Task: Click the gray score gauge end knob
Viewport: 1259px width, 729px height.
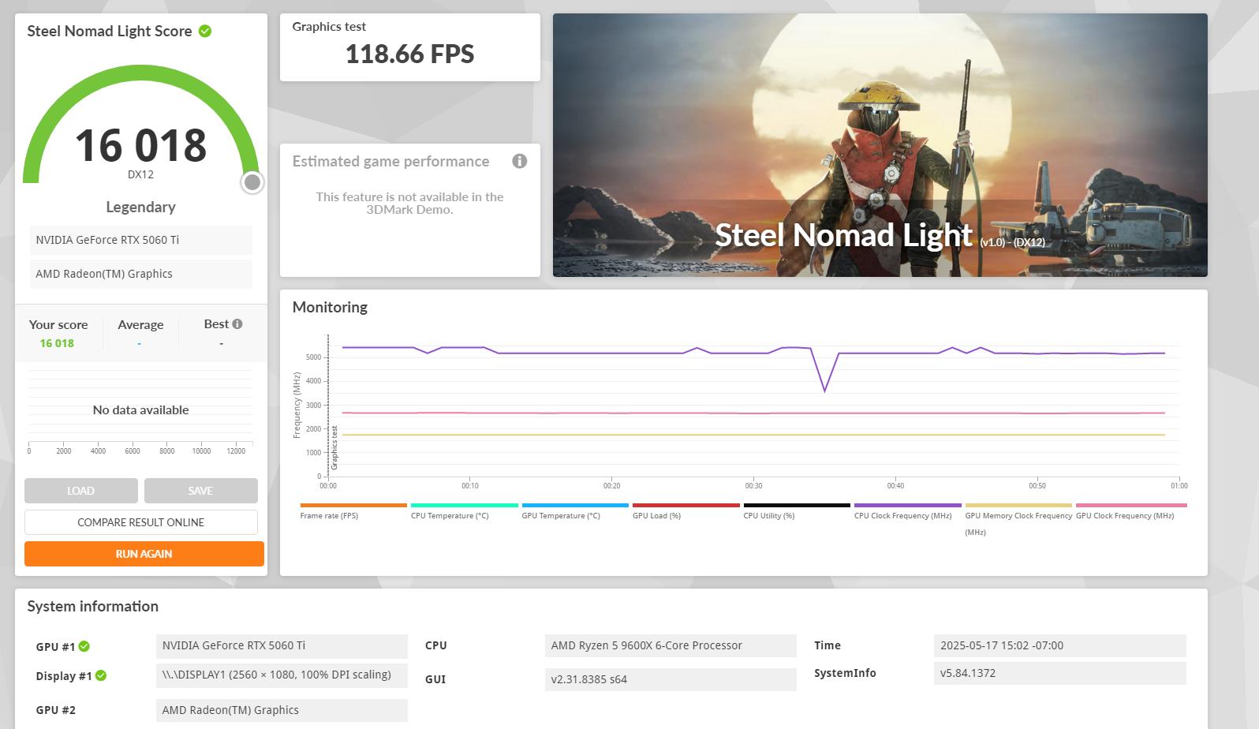Action: 252,182
